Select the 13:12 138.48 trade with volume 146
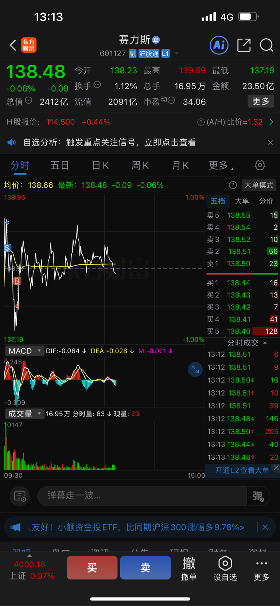 click(242, 419)
